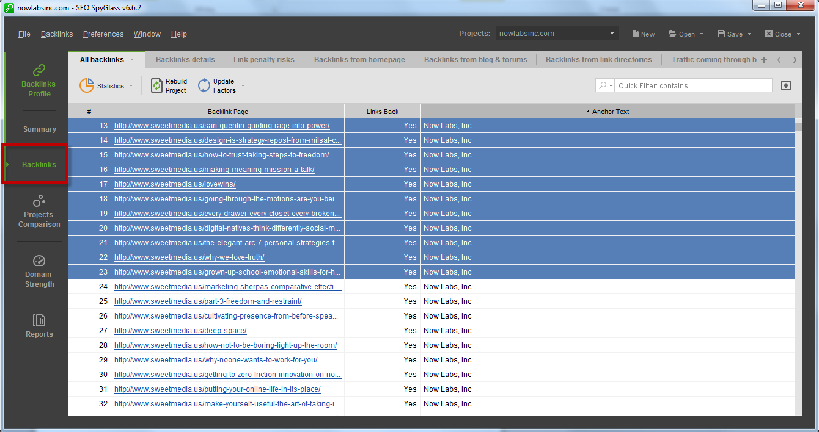Click the Statistics pie chart icon
Viewport: 819px width, 432px height.
[87, 86]
